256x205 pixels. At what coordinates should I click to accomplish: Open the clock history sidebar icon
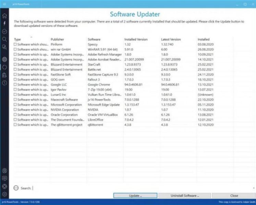[x=4, y=83]
